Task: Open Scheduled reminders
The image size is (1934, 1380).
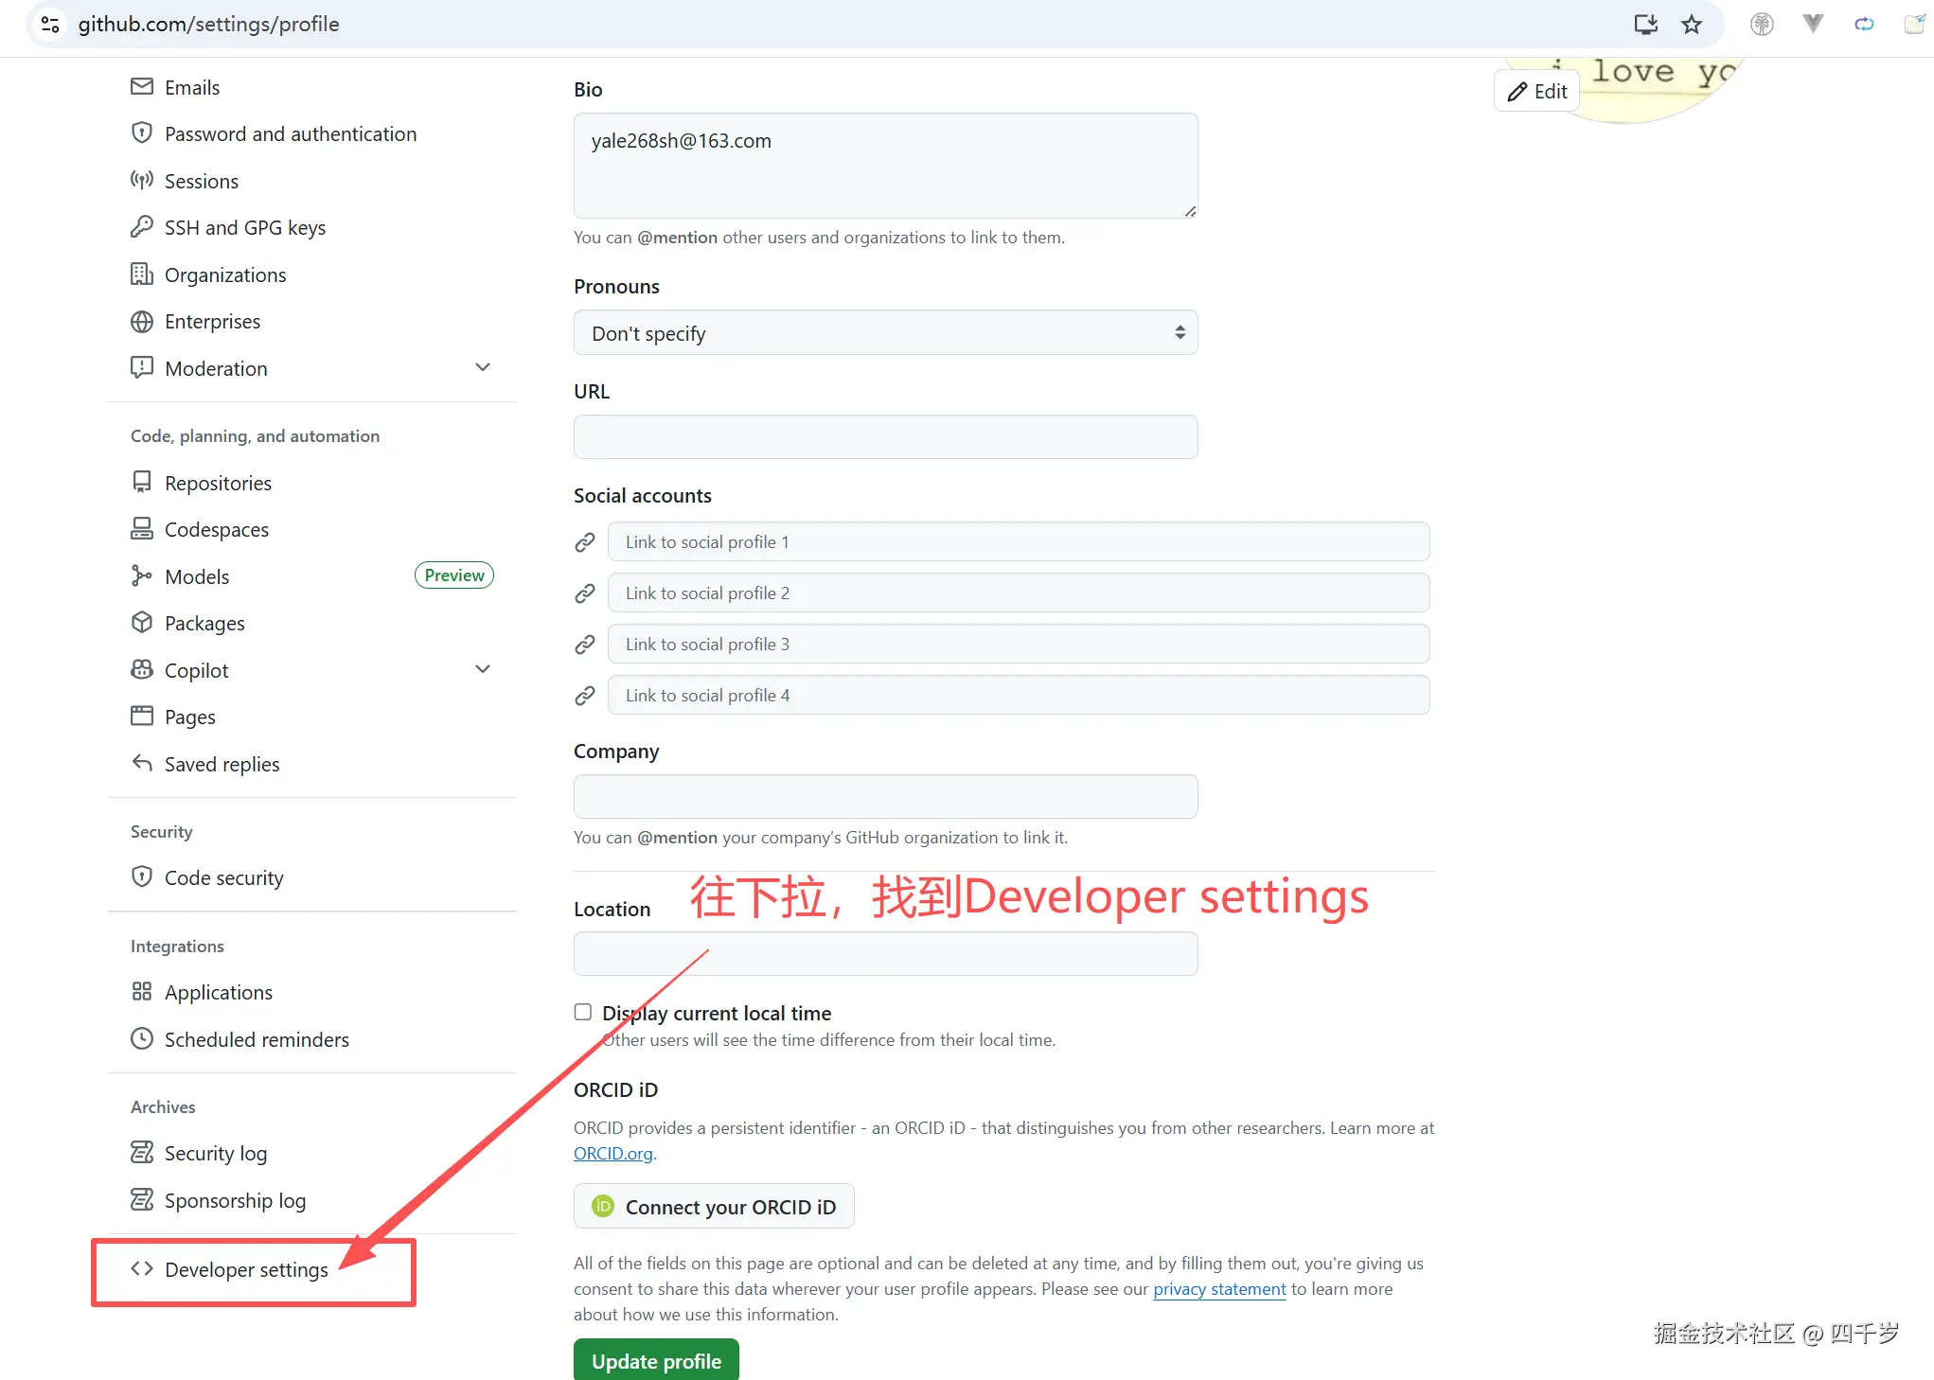Action: [x=256, y=1038]
